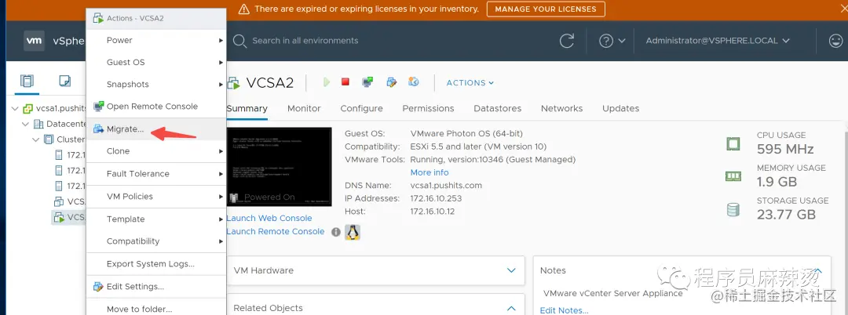848x315 pixels.
Task: Click the VCSA2 VM icon next to title
Action: point(234,83)
